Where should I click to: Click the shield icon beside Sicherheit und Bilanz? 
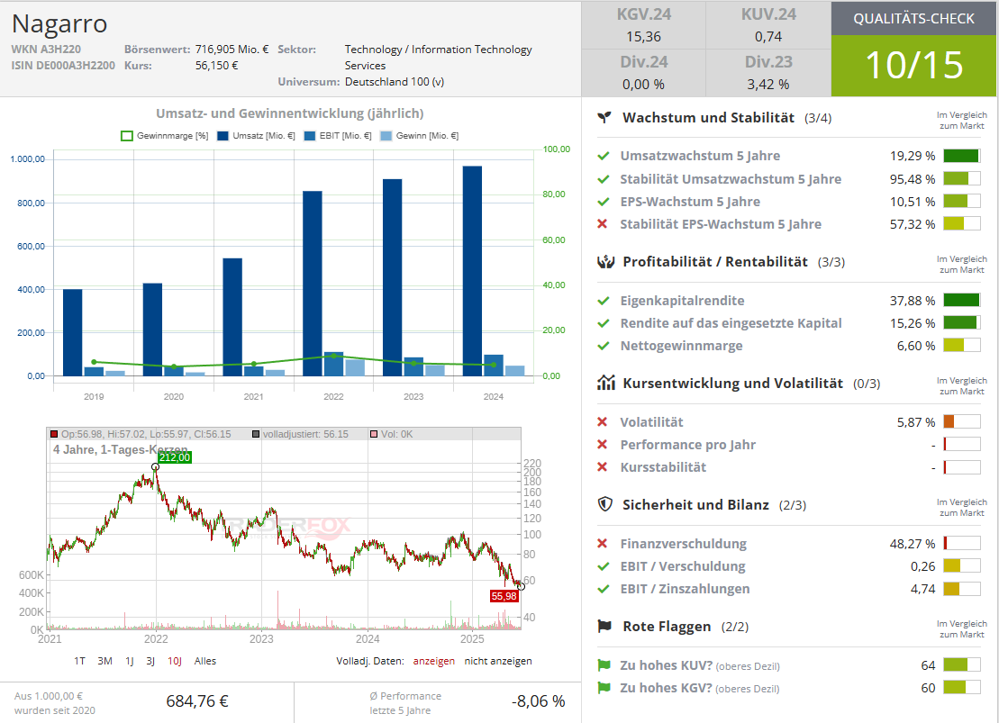coord(604,504)
